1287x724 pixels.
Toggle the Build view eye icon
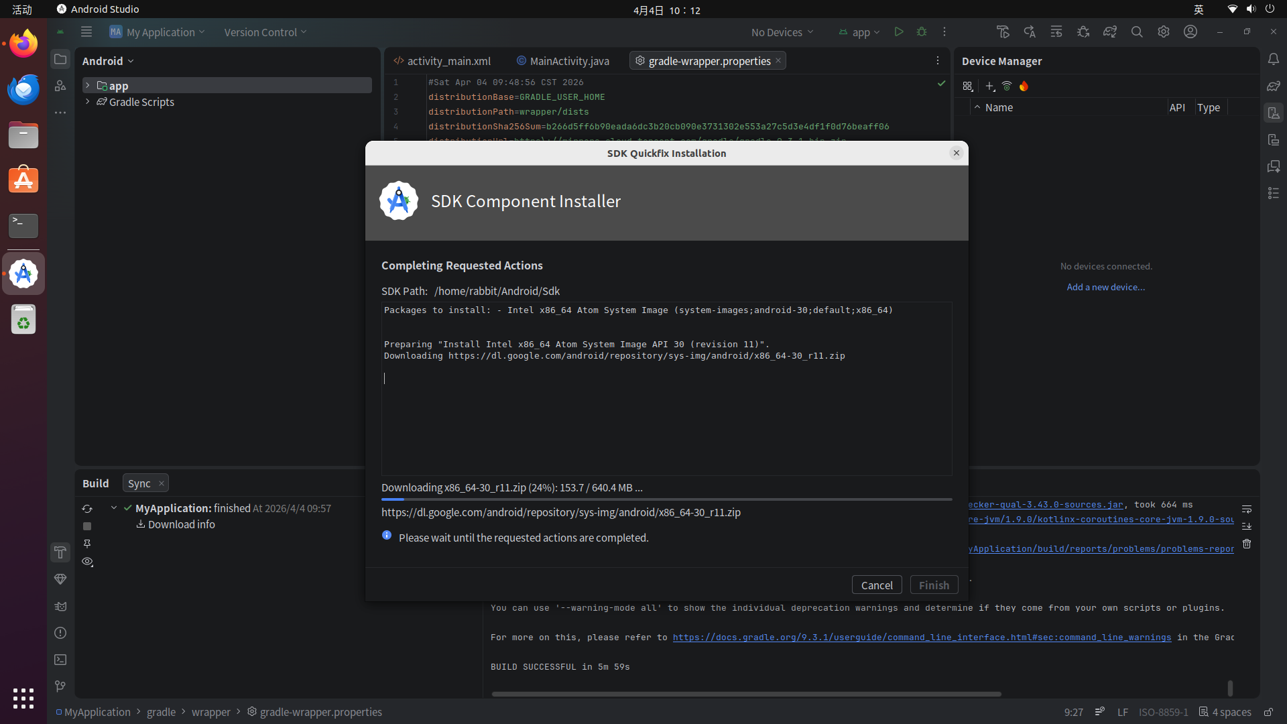tap(87, 562)
